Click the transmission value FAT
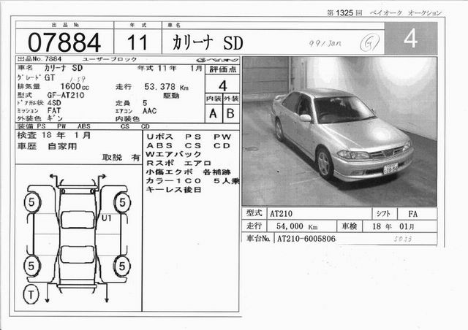This screenshot has width=468, height=330. click(53, 110)
